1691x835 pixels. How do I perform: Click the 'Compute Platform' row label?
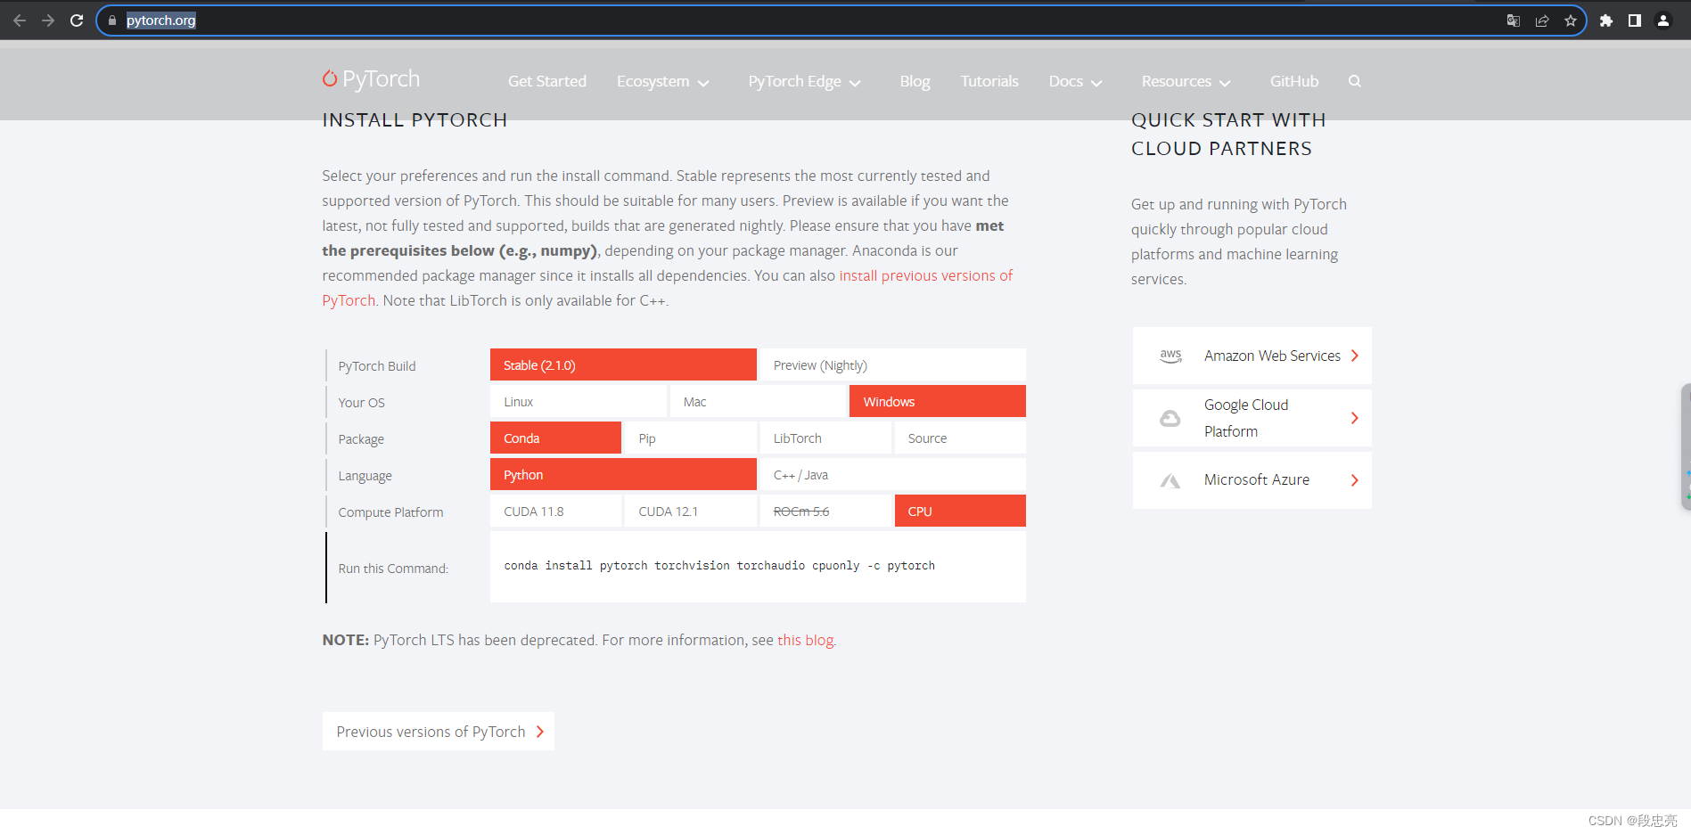[x=390, y=512]
